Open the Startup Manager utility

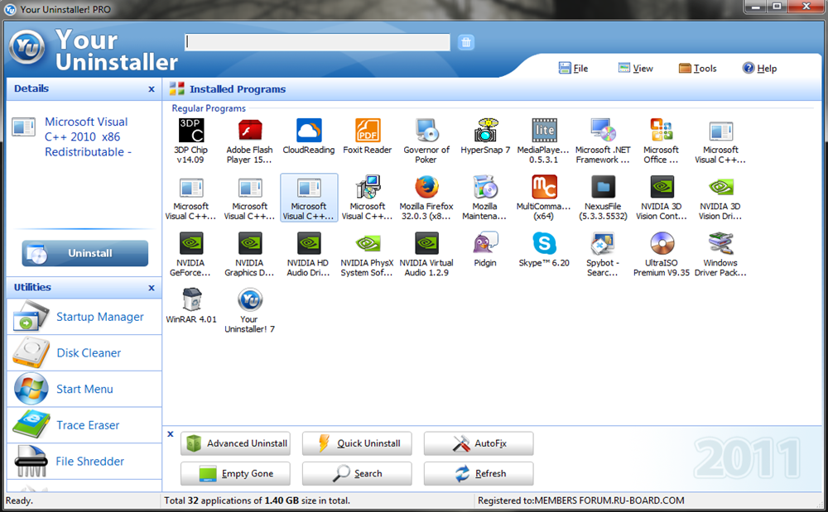click(84, 316)
